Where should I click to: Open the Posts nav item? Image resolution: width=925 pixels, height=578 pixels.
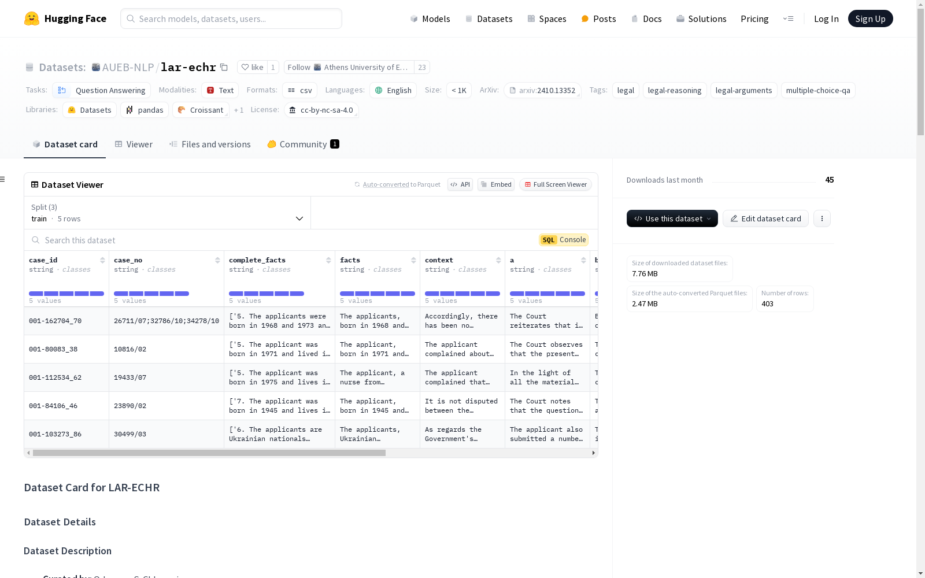599,18
